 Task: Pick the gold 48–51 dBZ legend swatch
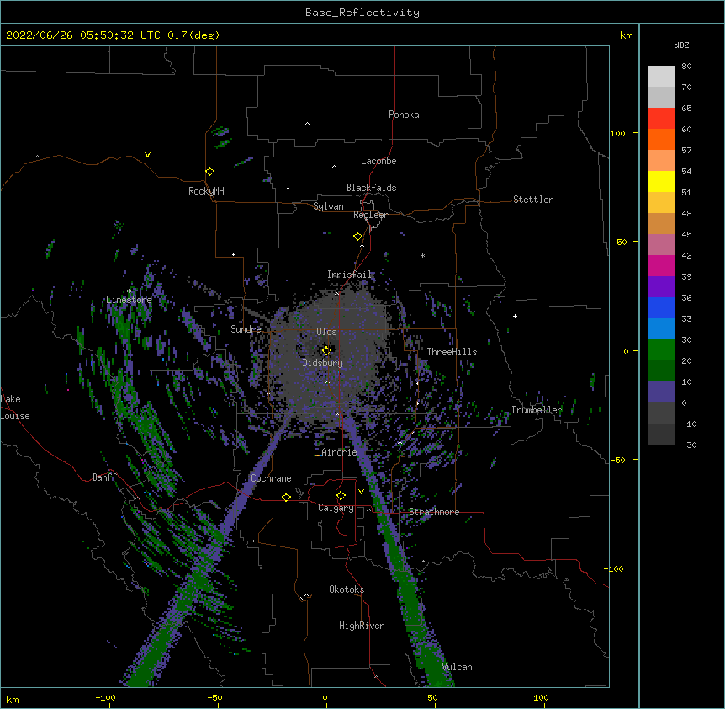pos(661,203)
